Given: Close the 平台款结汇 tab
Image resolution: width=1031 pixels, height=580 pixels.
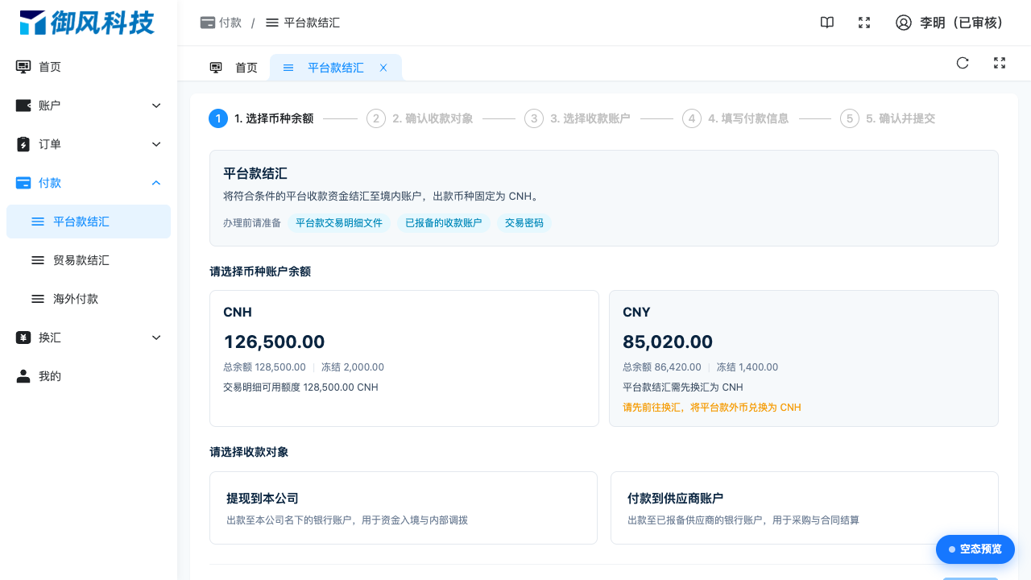Looking at the screenshot, I should click(x=383, y=68).
